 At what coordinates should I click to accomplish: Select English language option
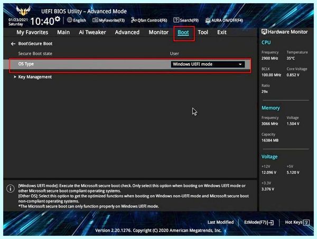click(79, 20)
